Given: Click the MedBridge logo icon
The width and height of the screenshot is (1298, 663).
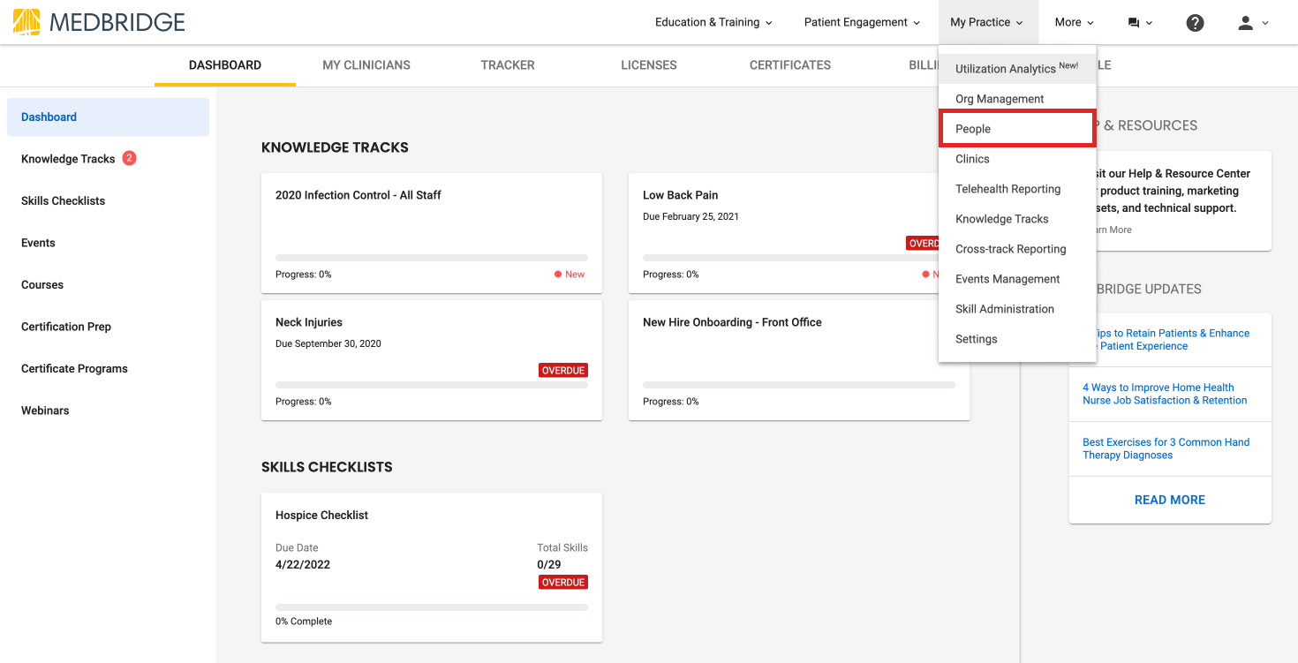Looking at the screenshot, I should [x=26, y=22].
